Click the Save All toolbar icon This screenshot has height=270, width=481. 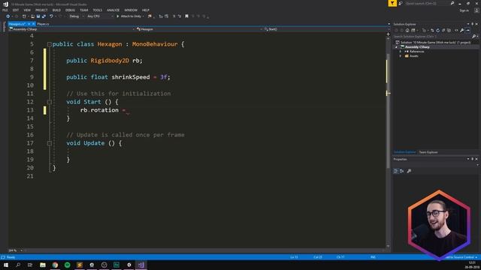pyautogui.click(x=44, y=16)
